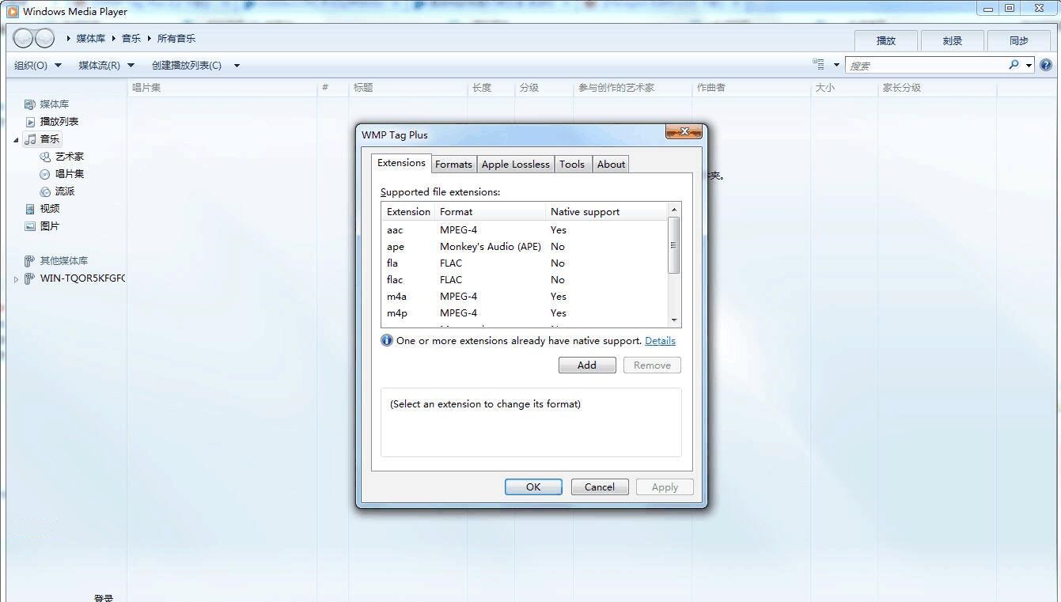Sort by the Format column header
Screen dimensions: 1061x602
[490, 212]
